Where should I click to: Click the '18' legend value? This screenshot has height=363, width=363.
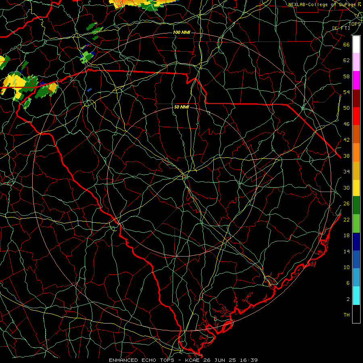(346, 236)
